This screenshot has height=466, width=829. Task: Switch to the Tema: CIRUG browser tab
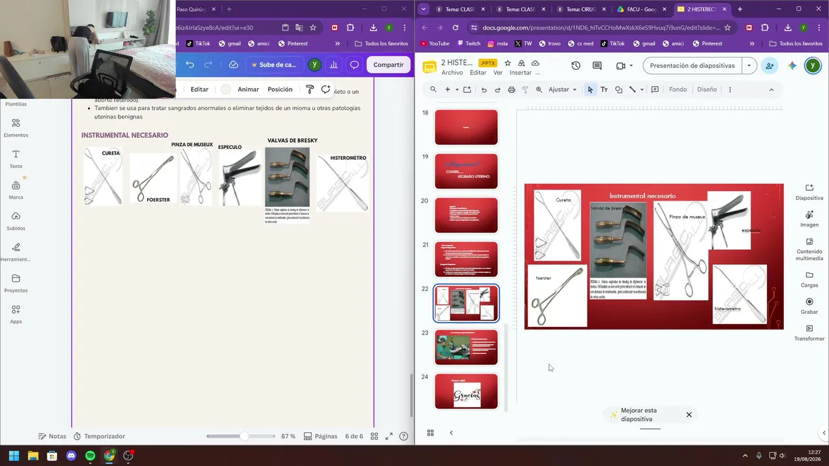(580, 9)
